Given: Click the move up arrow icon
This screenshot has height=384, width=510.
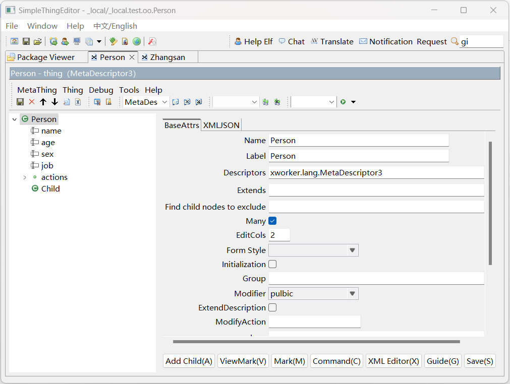Looking at the screenshot, I should (x=43, y=102).
